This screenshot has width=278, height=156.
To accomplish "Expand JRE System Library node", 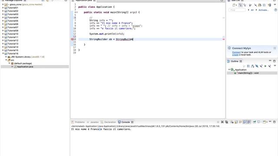I will (6, 57).
